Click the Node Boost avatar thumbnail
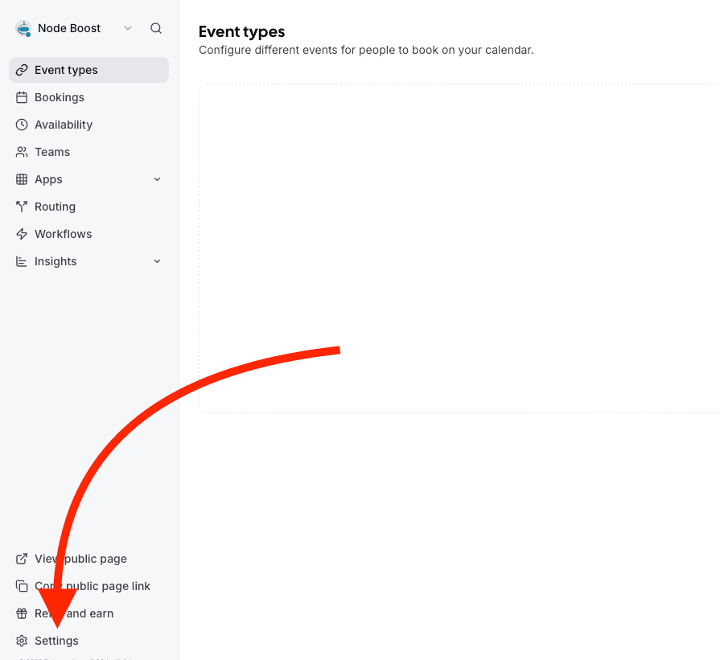 [x=23, y=27]
